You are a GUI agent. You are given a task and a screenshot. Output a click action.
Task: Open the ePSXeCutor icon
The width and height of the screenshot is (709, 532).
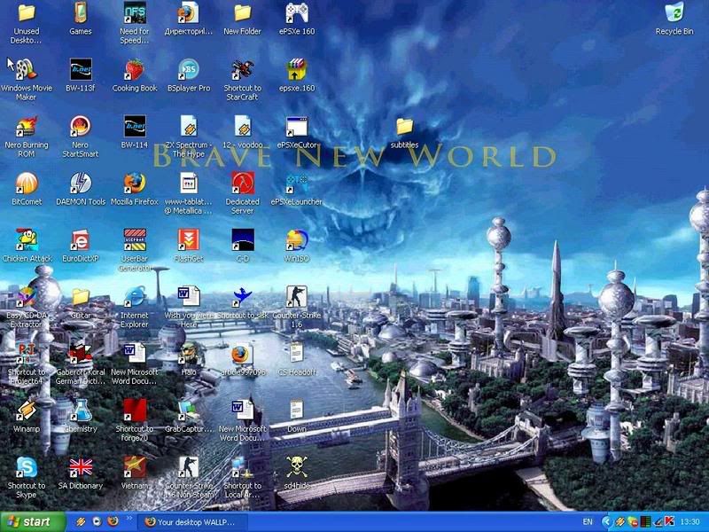(x=297, y=127)
